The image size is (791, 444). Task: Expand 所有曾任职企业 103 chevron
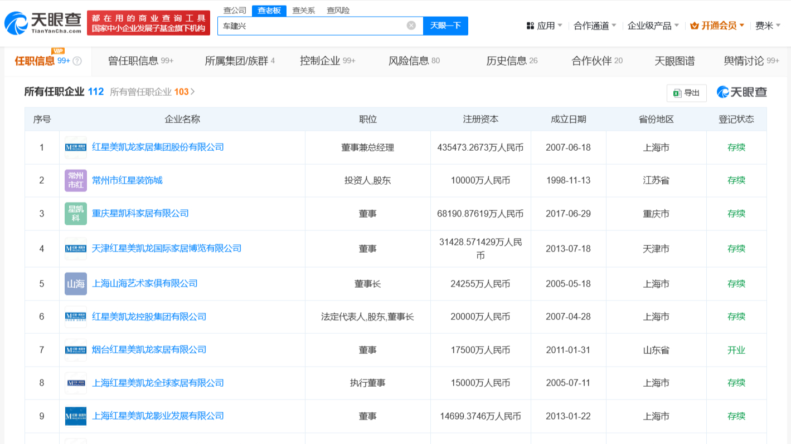click(193, 92)
